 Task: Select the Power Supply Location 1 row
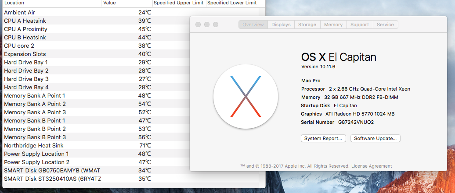pos(96,154)
